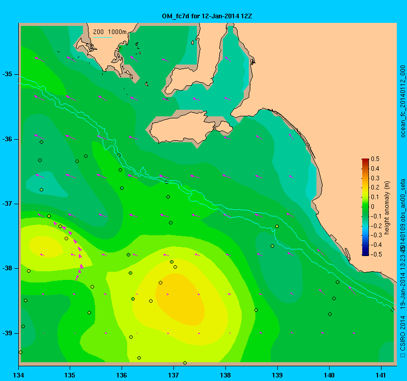This screenshot has width=407, height=381.
Task: Click the "height anomaly (m)" colorbar label
Action: [387, 208]
